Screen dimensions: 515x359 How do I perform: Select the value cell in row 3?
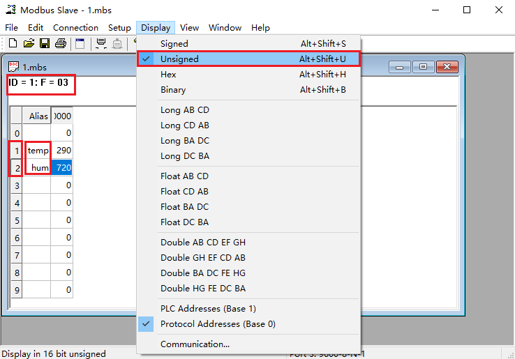point(61,185)
